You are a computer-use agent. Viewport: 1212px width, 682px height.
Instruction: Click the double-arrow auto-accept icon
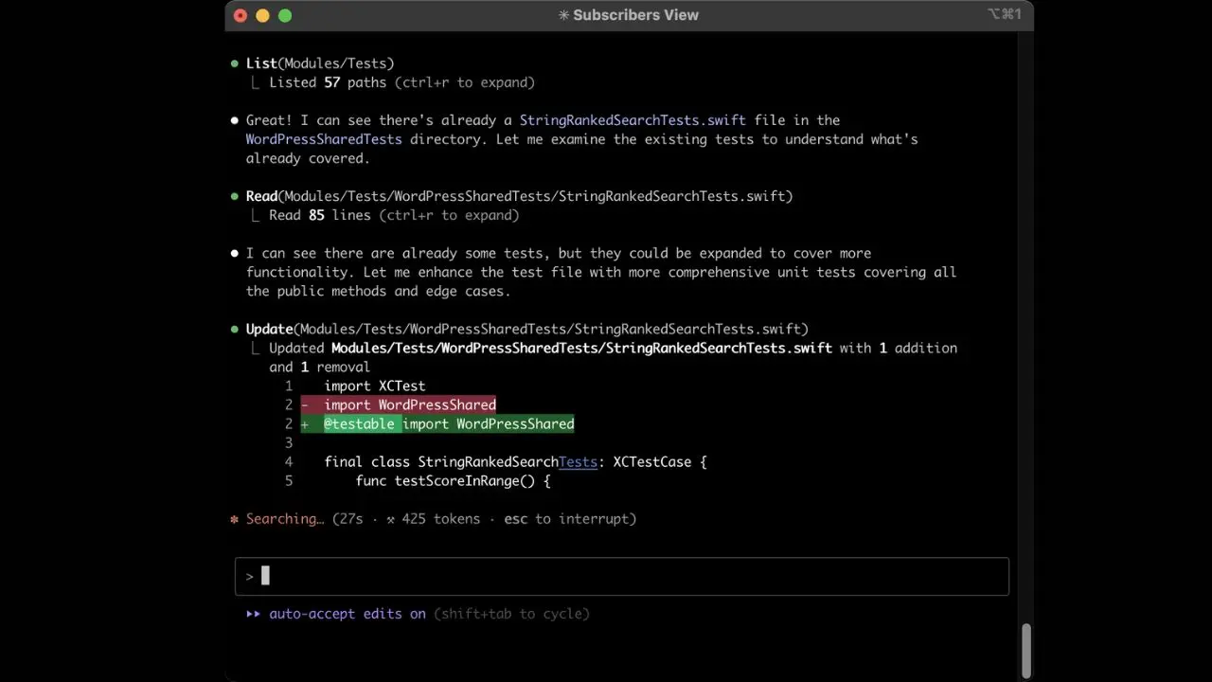[x=253, y=613]
